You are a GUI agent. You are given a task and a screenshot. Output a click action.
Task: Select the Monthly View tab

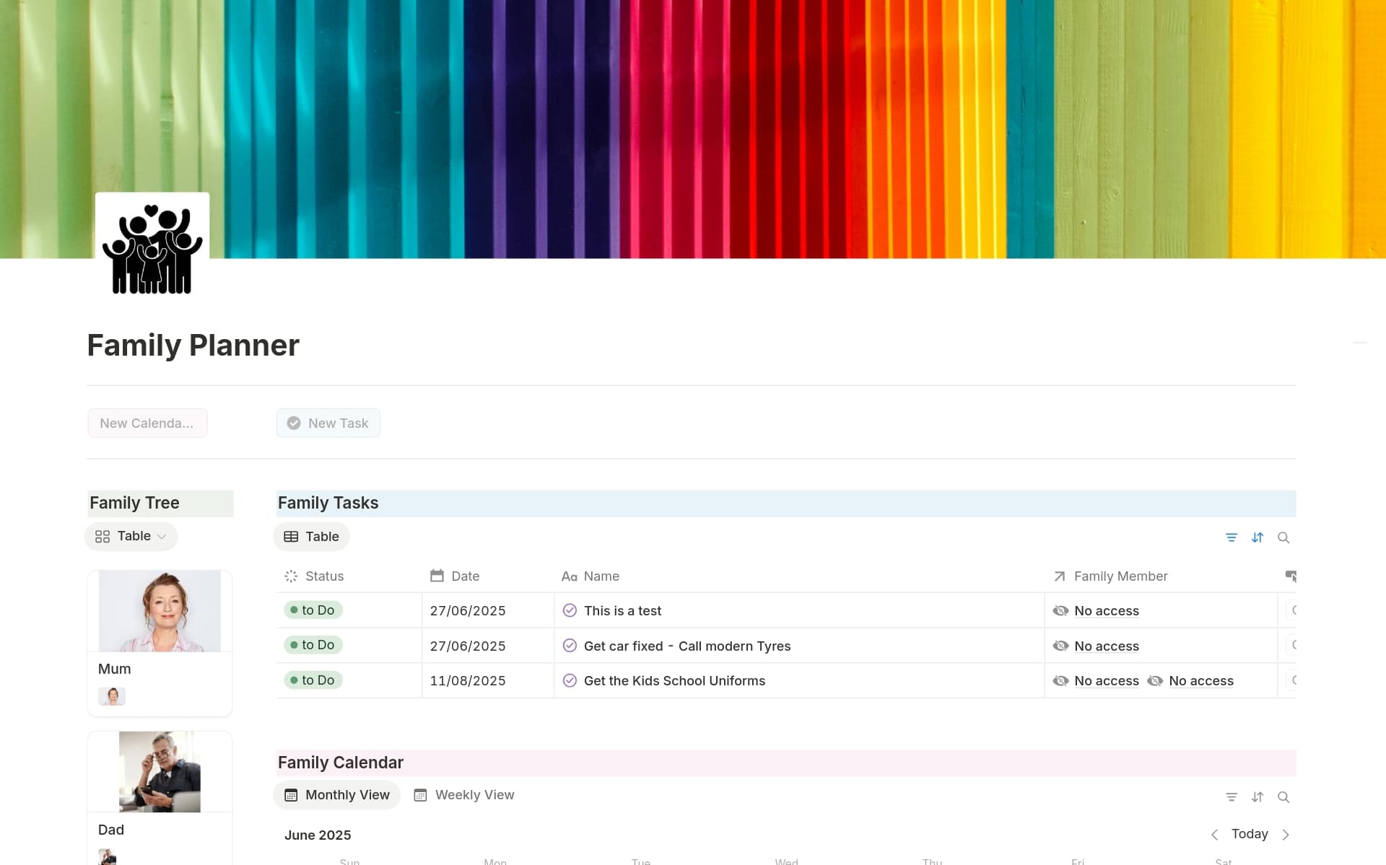point(336,794)
